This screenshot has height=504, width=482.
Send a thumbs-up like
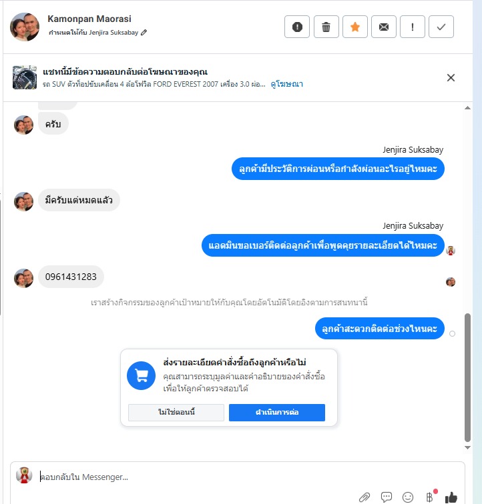[x=451, y=497]
